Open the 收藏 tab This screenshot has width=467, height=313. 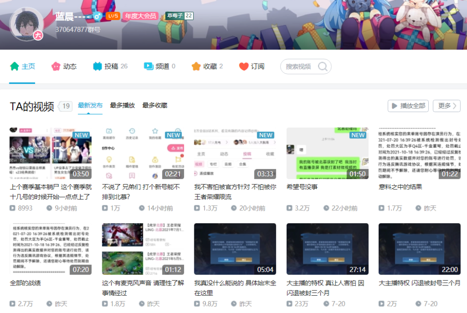[x=207, y=66]
